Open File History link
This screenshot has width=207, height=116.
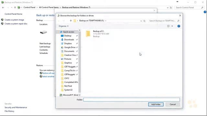pos(9,111)
